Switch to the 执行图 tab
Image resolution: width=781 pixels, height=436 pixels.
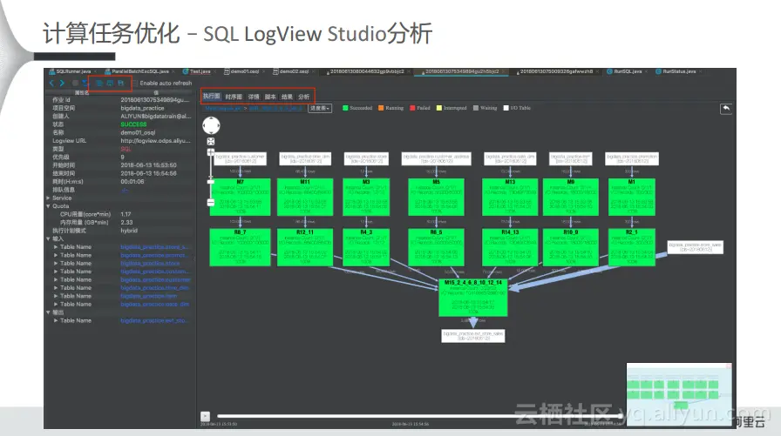click(211, 96)
